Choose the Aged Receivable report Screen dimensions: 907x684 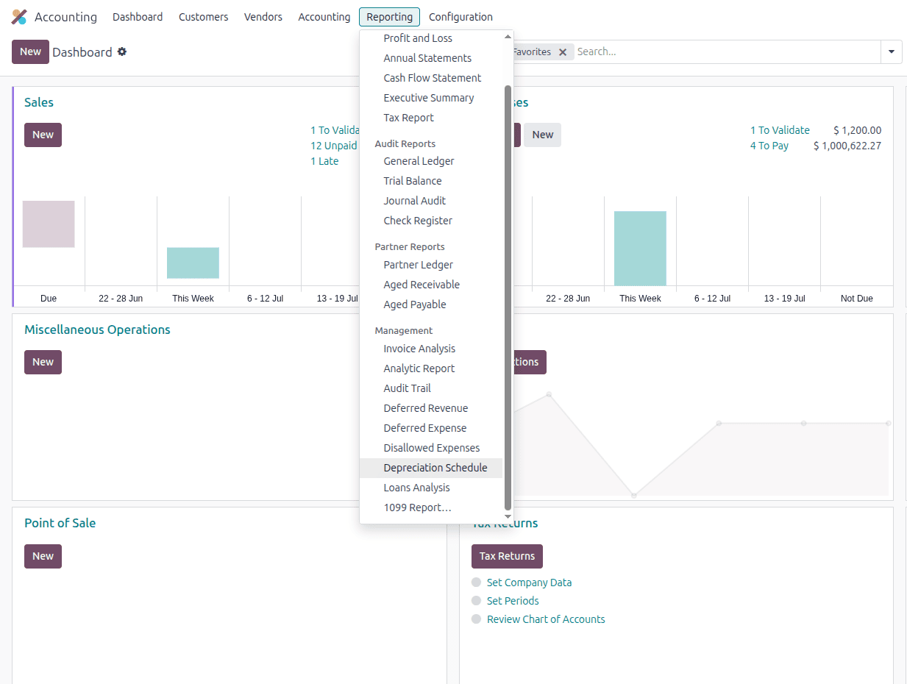(422, 284)
